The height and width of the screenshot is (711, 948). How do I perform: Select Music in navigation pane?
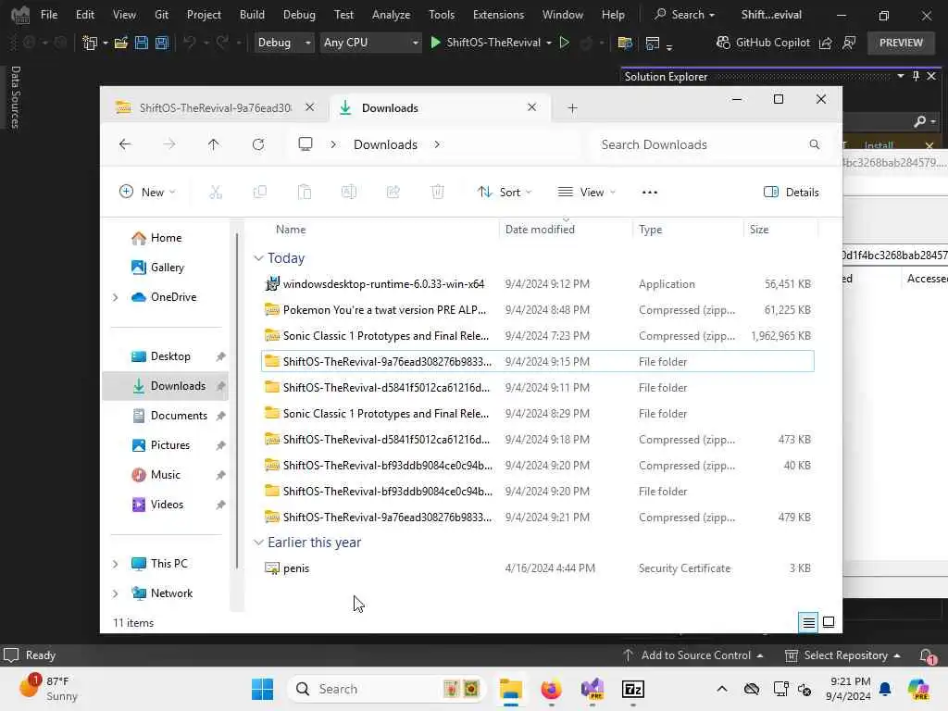[165, 475]
